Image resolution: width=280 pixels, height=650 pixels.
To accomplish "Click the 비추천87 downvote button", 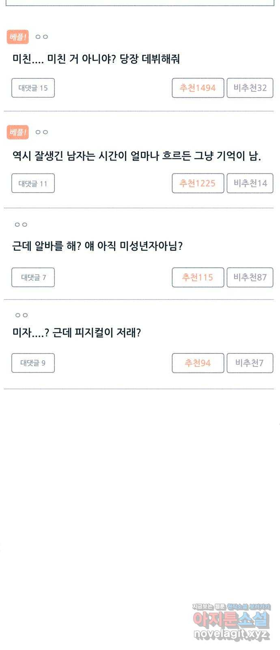I will [x=250, y=277].
